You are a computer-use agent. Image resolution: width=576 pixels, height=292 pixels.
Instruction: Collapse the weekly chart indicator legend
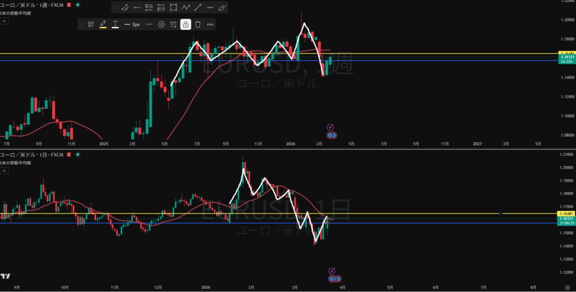click(x=4, y=21)
